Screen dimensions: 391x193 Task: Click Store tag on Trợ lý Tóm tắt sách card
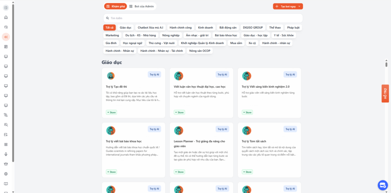click(x=247, y=172)
